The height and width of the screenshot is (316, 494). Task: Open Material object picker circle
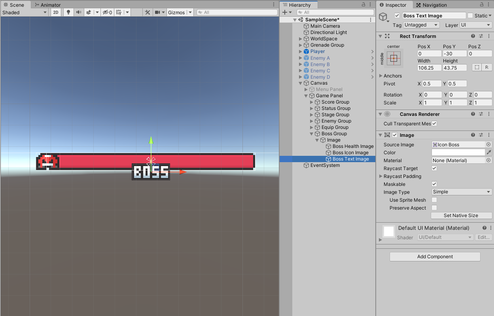coord(488,161)
